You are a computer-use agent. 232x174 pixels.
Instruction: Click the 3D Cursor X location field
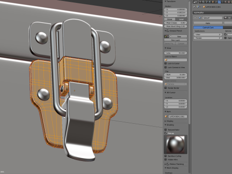pos(175,101)
